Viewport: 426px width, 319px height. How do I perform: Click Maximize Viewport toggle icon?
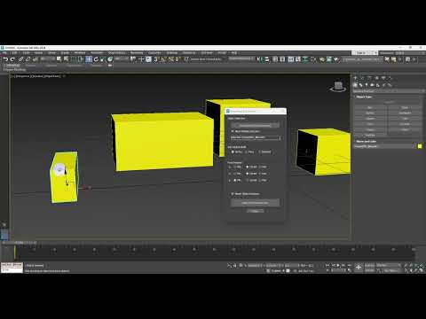click(422, 270)
